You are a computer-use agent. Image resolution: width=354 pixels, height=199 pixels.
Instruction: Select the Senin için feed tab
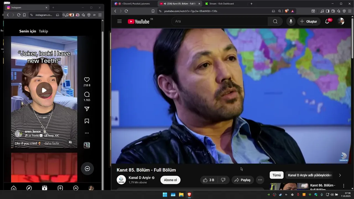point(28,31)
